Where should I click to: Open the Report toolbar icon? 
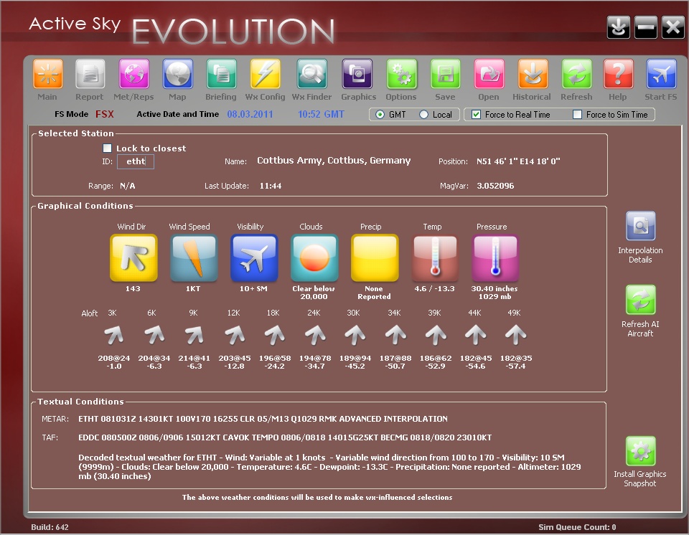pos(90,74)
